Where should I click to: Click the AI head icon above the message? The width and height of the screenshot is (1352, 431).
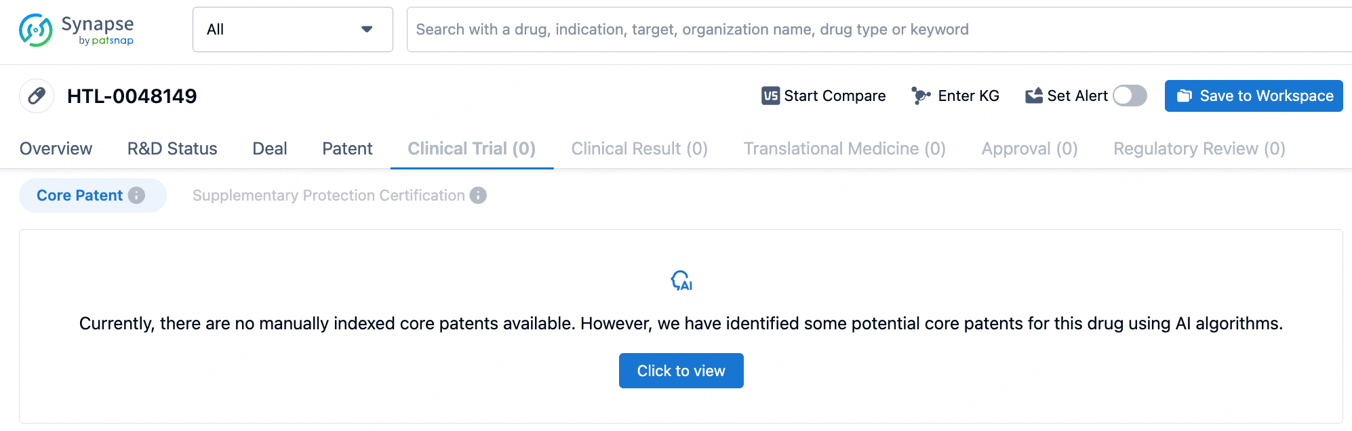point(681,281)
